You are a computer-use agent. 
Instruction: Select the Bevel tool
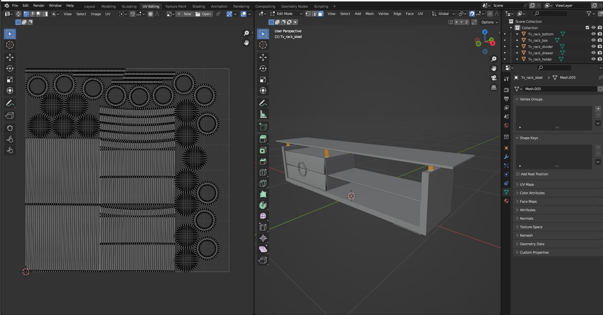263,161
